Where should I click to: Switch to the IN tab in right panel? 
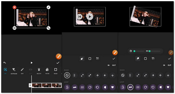tap(164, 65)
